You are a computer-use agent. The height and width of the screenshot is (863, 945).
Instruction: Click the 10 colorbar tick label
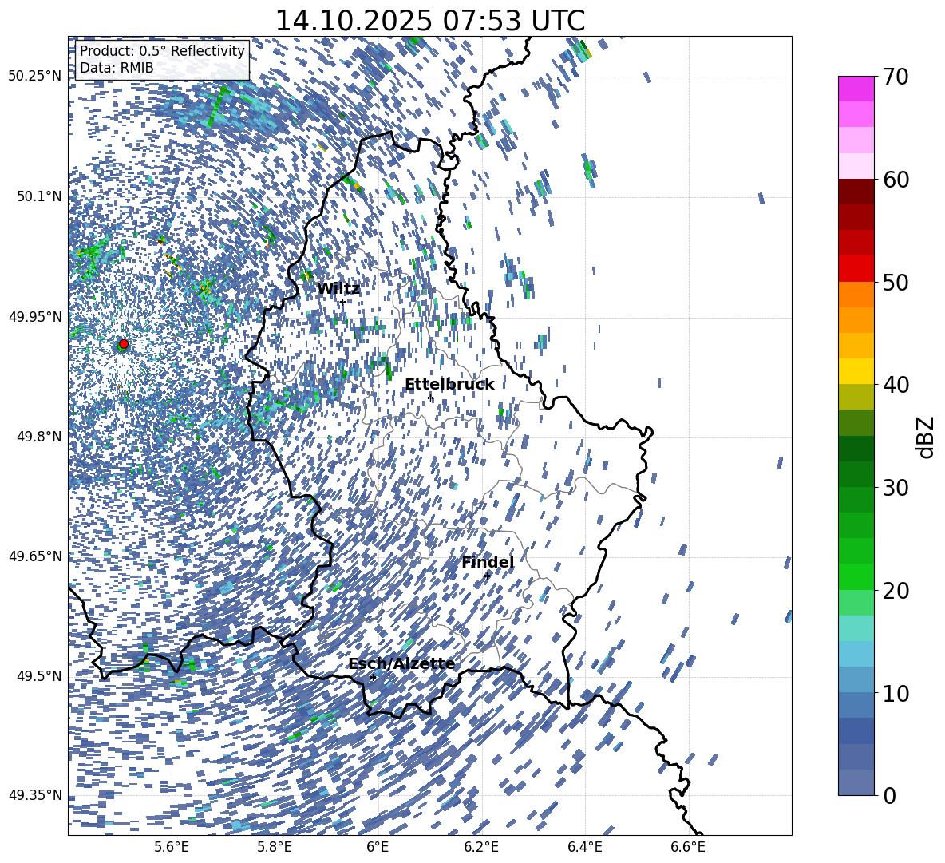click(896, 693)
